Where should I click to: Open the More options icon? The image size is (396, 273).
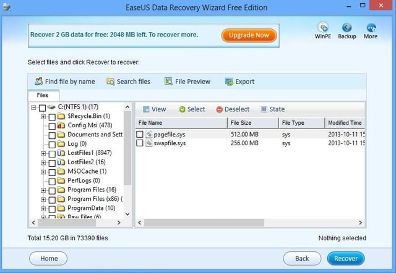[x=371, y=27]
